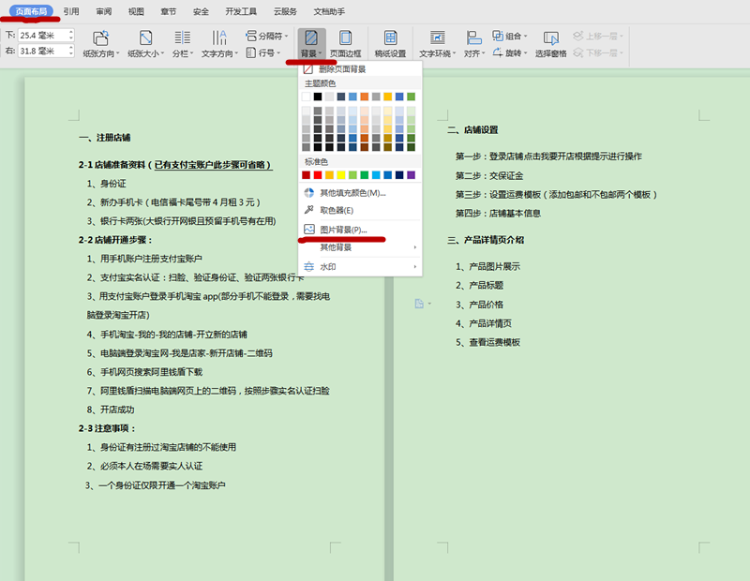Open the 纸张大小 dropdown arrow
This screenshot has height=581, width=750.
162,53
